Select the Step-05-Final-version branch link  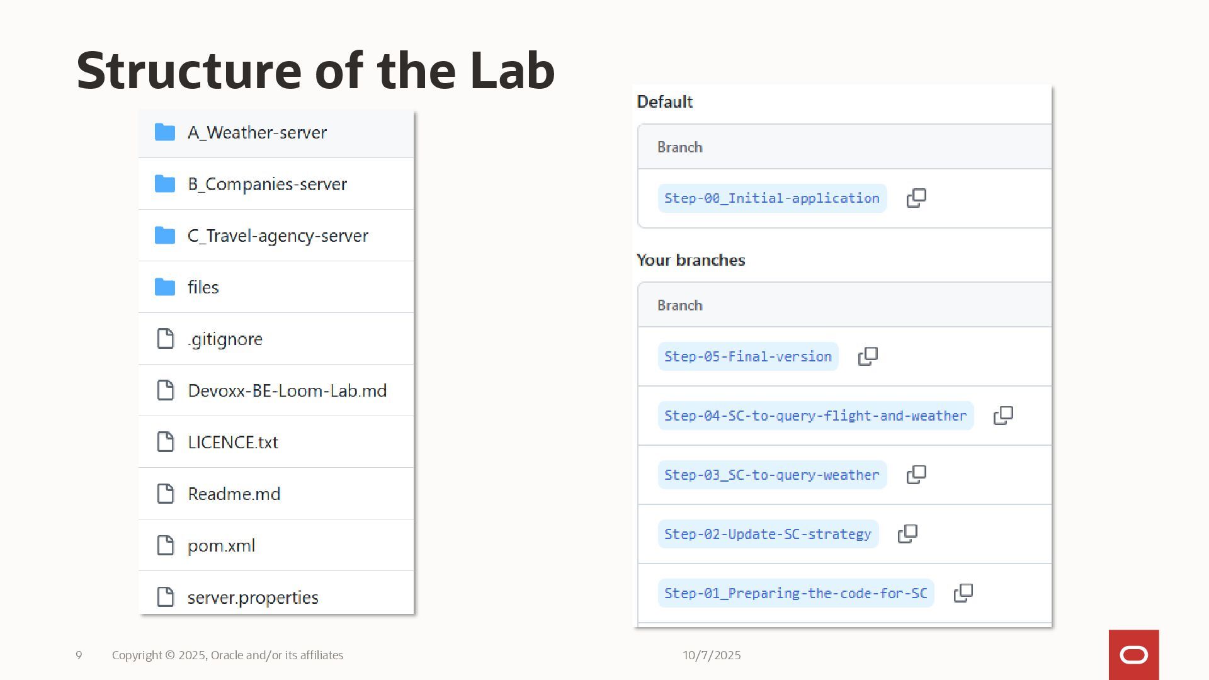747,356
